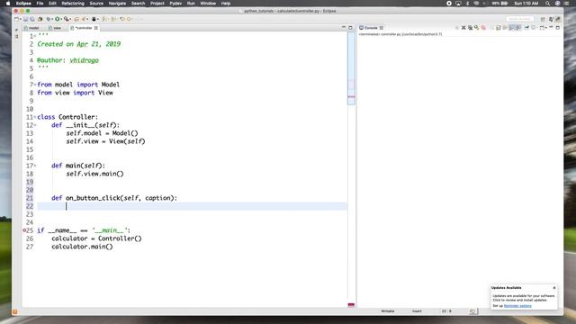The width and height of the screenshot is (576, 324).
Task: Open the Apple menu
Action: [x=8, y=4]
